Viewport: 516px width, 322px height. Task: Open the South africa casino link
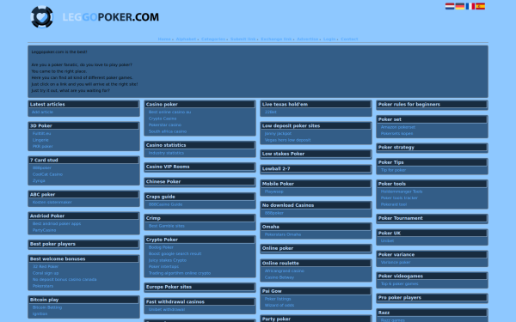tap(168, 131)
